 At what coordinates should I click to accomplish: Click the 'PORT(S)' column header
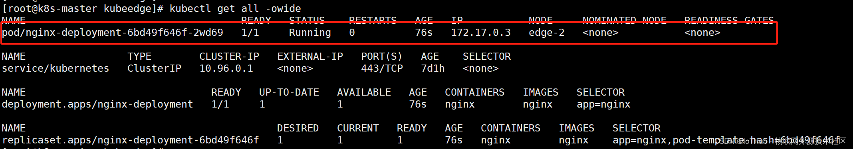(x=382, y=57)
